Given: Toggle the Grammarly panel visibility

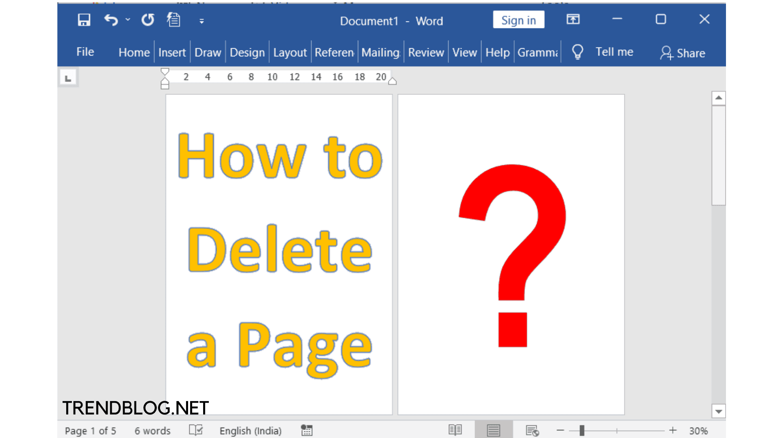Looking at the screenshot, I should coord(537,52).
